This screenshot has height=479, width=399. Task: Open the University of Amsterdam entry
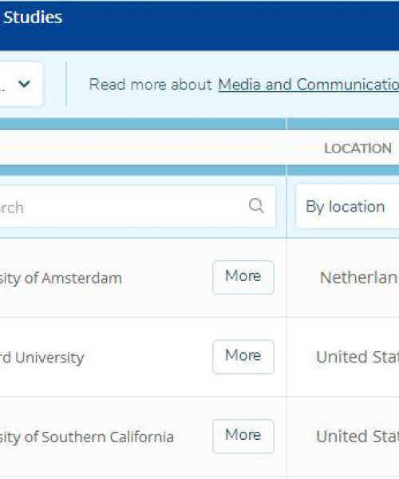coord(61,279)
